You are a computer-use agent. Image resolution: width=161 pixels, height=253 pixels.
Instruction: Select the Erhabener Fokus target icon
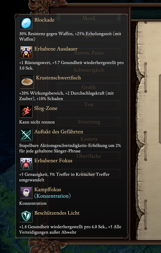pos(26,164)
